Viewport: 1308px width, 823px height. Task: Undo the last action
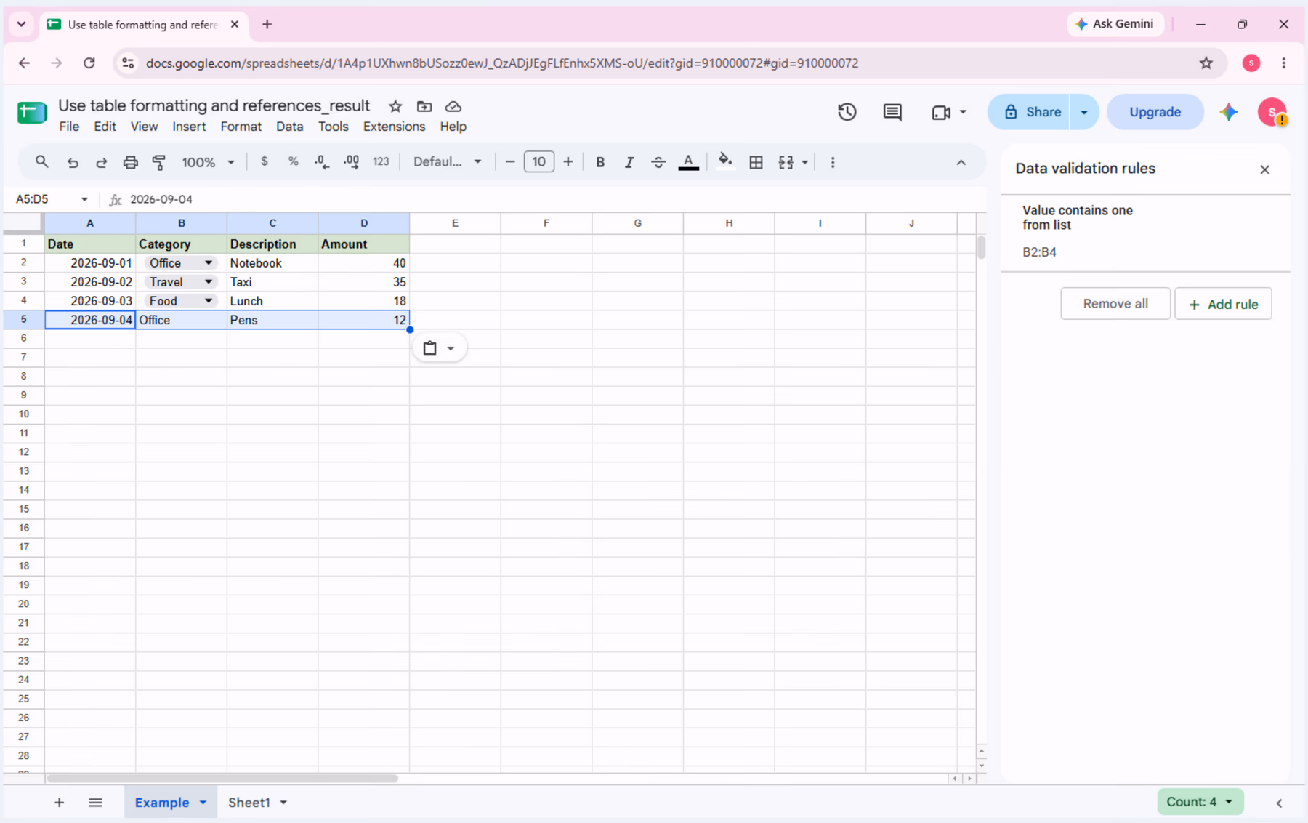point(73,162)
